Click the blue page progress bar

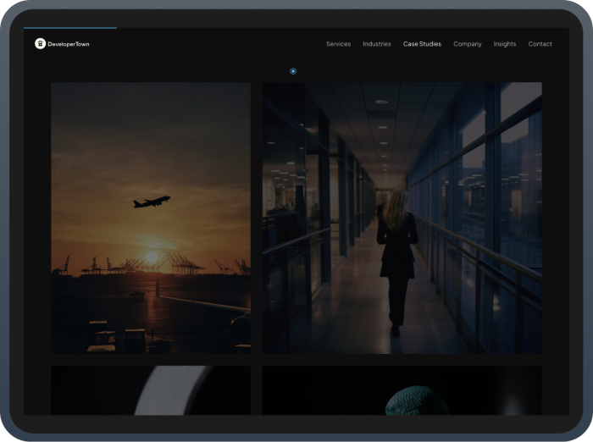(70, 28)
